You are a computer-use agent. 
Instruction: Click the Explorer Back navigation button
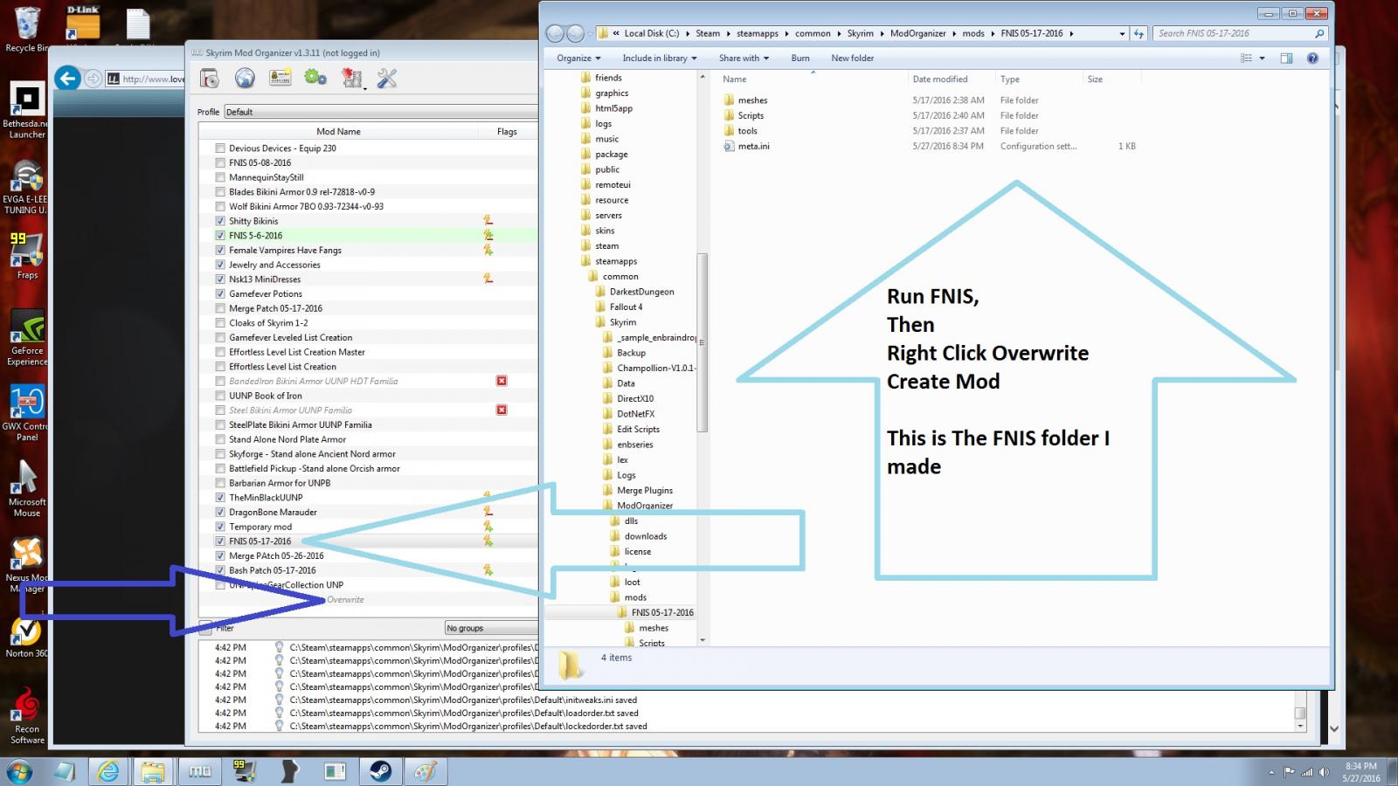click(555, 33)
